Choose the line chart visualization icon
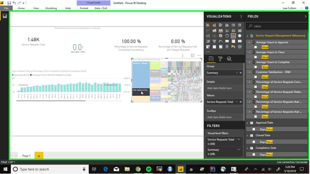310x174 pixels. click(208, 31)
